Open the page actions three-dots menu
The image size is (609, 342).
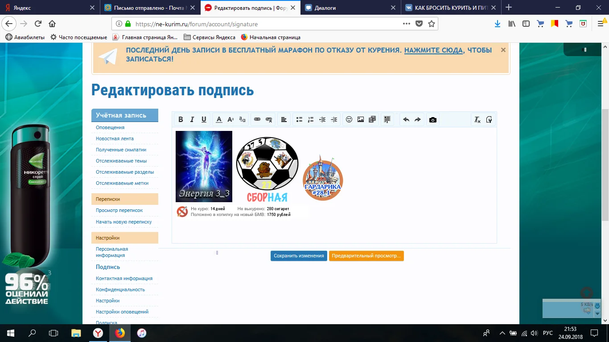407,24
